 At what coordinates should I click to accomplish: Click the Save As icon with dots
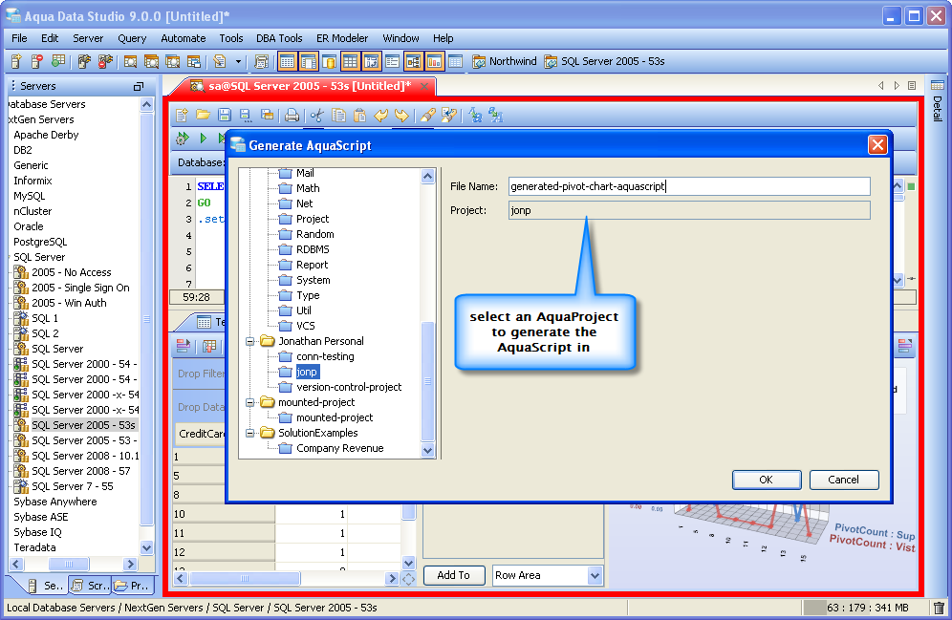[246, 115]
